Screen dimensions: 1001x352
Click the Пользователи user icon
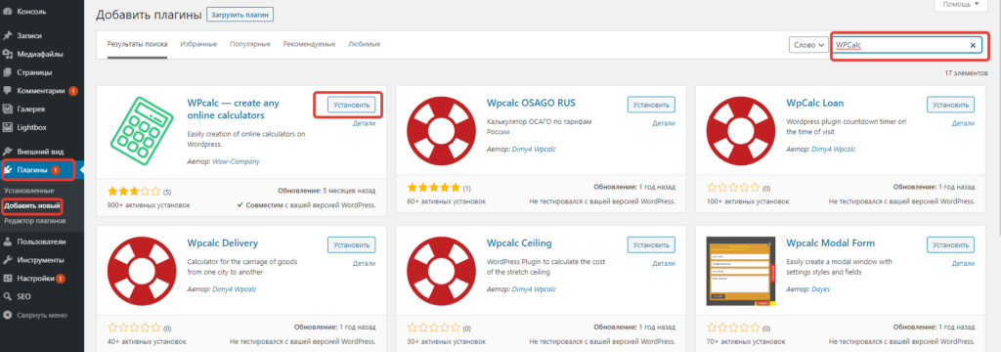(x=8, y=242)
